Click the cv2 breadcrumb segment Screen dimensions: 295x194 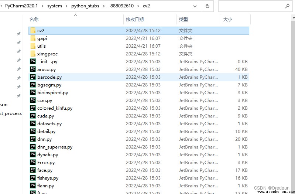pyautogui.click(x=146, y=6)
